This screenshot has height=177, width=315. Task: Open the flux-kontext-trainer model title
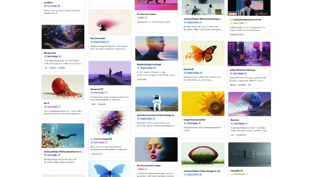tap(146, 14)
